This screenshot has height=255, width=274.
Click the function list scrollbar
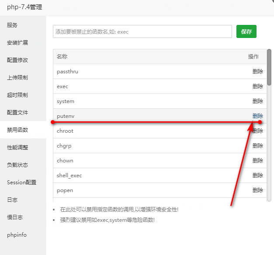pyautogui.click(x=269, y=70)
